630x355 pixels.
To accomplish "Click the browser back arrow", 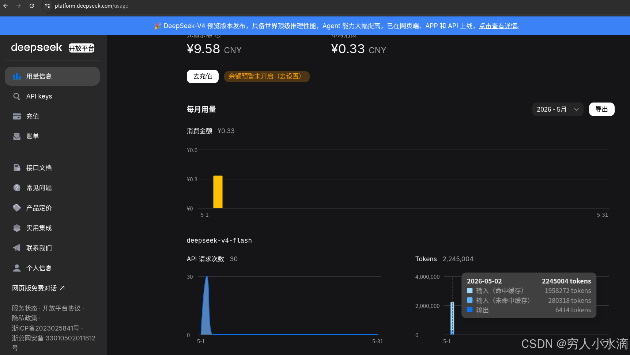I will pyautogui.click(x=6, y=6).
